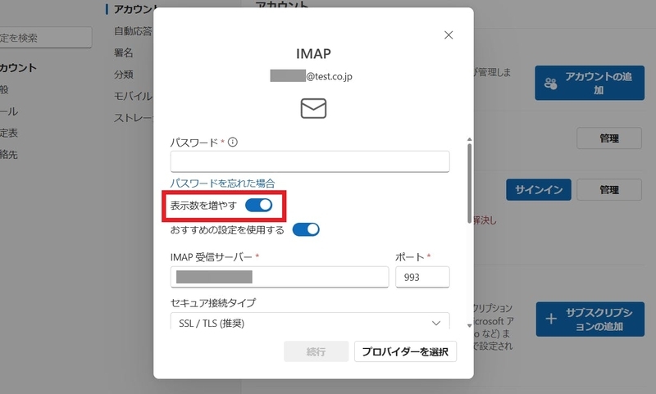Click the people icon on アカウントの追加
The width and height of the screenshot is (656, 394).
point(550,84)
